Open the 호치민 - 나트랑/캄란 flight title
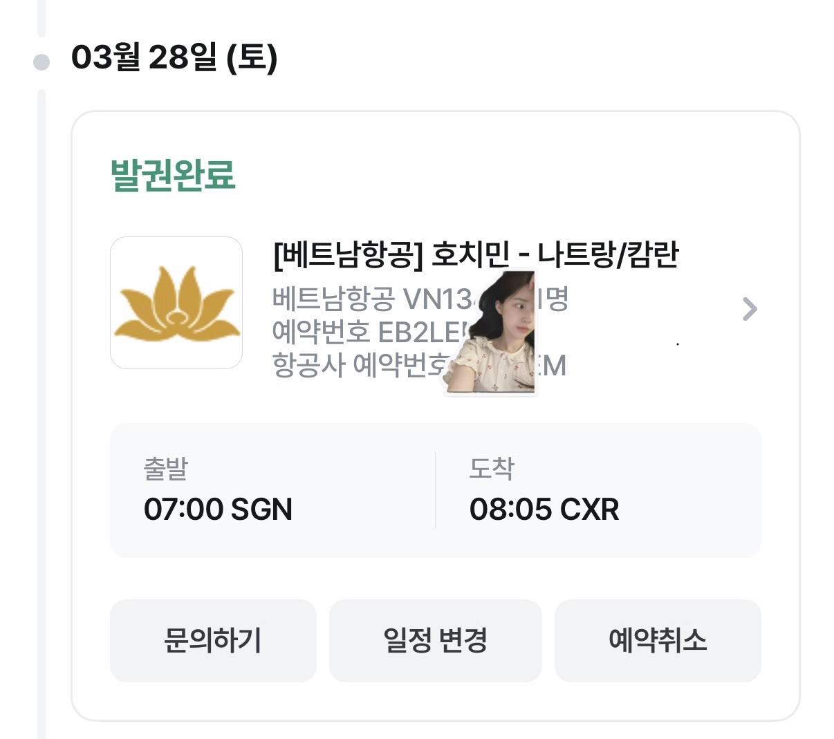 tap(476, 255)
